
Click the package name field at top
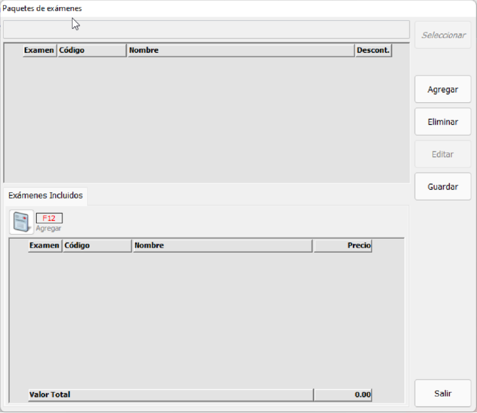(206, 30)
